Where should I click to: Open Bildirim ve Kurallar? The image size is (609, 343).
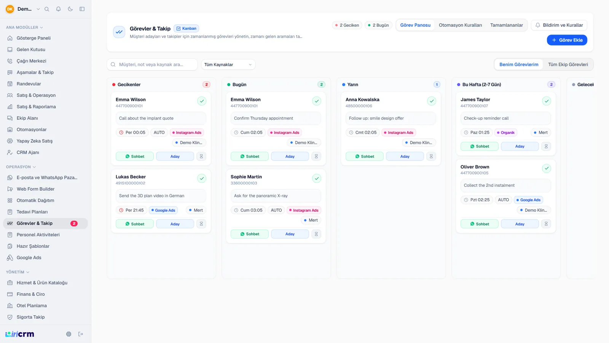(x=559, y=25)
